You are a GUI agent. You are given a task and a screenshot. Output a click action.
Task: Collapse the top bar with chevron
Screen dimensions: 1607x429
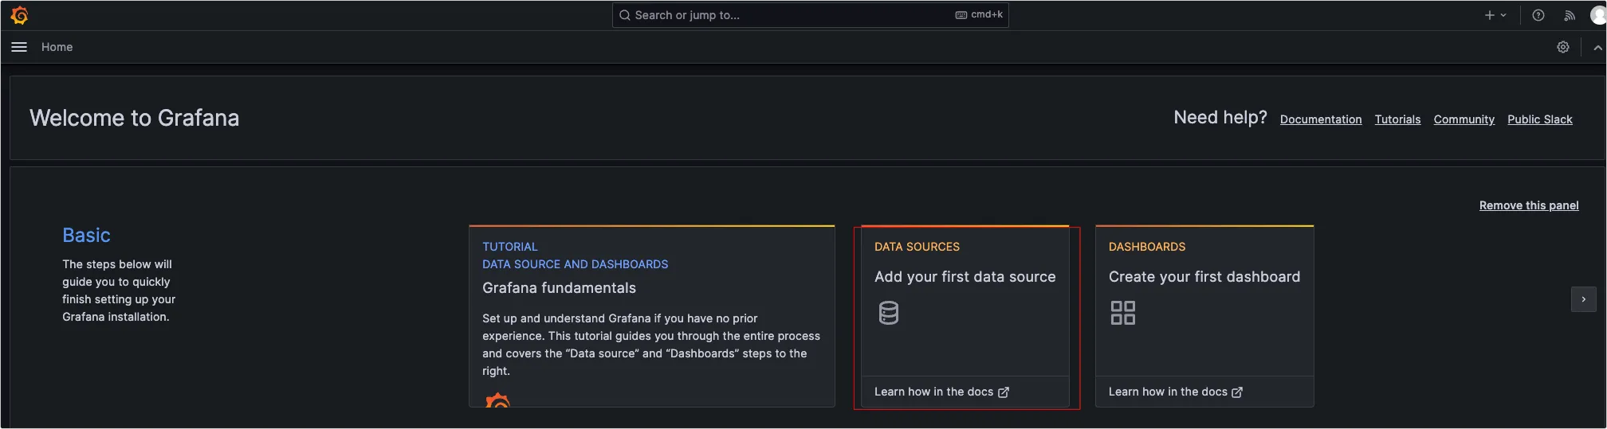[x=1597, y=48]
